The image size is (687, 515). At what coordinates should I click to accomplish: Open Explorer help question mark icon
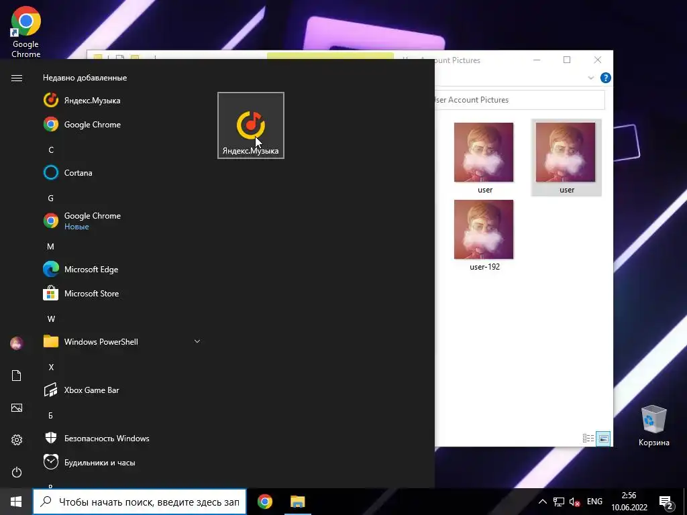(x=606, y=78)
